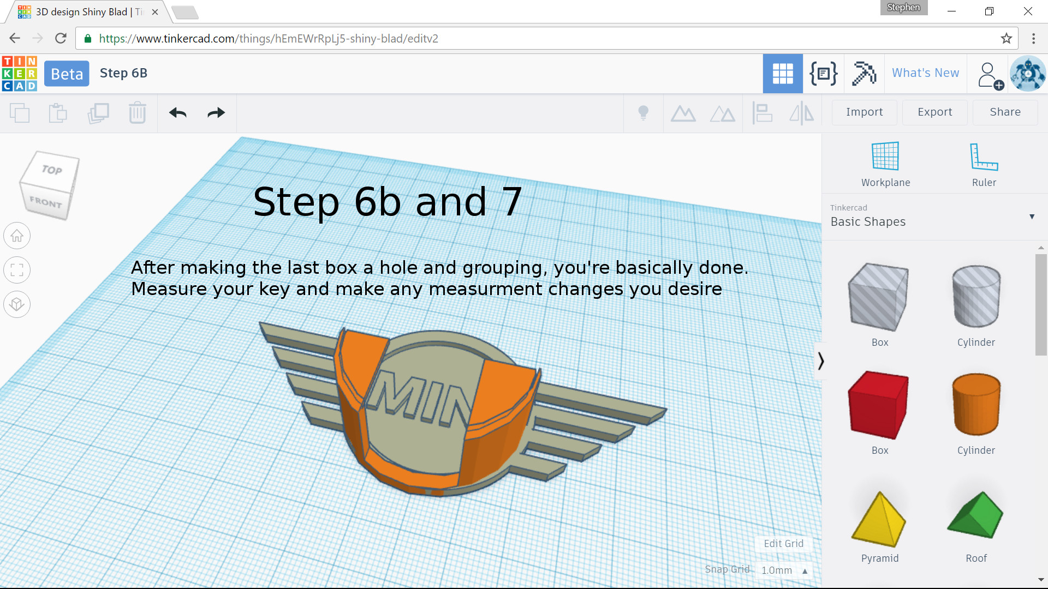Bookmark this page with the star

[1007, 38]
